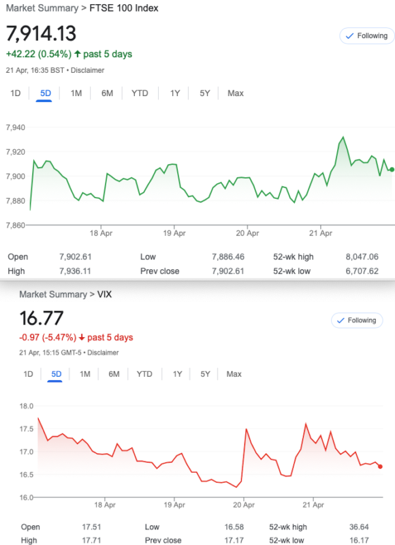Open Disclaimer link under FTSE 100 price
395x545 pixels.
pyautogui.click(x=88, y=70)
